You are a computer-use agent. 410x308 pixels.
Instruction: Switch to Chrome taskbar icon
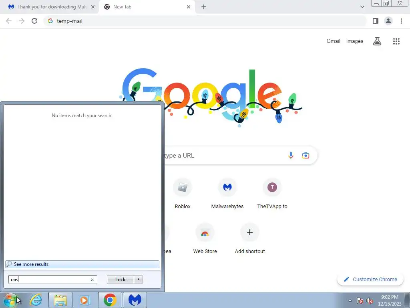pyautogui.click(x=110, y=300)
